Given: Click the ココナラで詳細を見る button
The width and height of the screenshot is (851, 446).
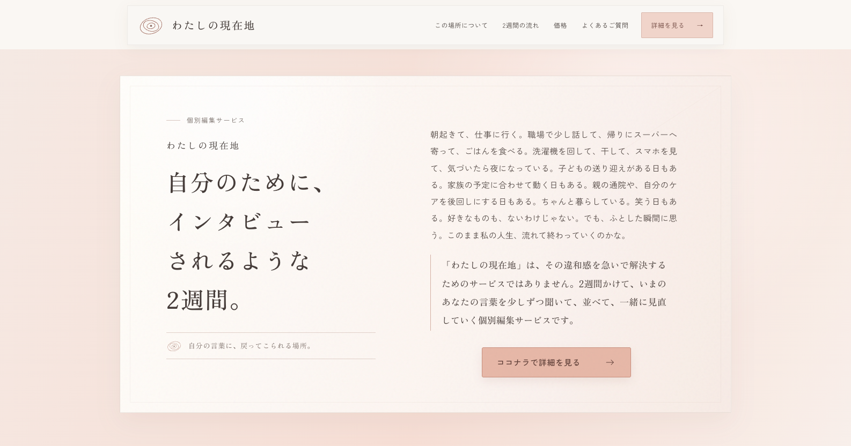Looking at the screenshot, I should click(x=556, y=362).
